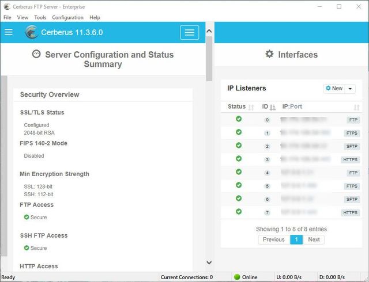Select page 1 in the pagination

coord(296,239)
